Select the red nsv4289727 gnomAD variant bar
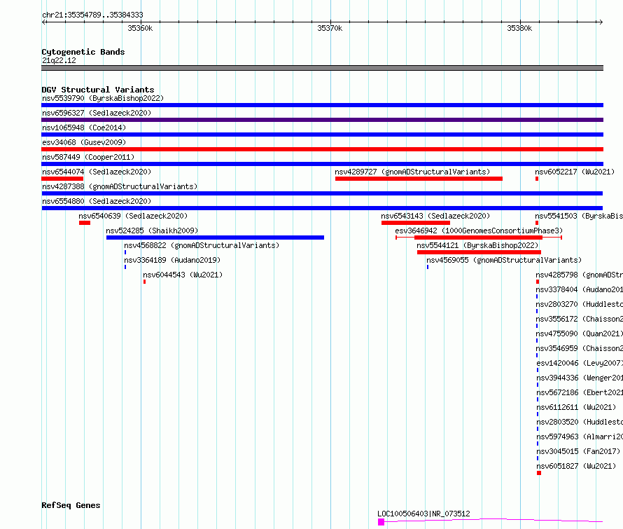623x529 pixels. 419,179
